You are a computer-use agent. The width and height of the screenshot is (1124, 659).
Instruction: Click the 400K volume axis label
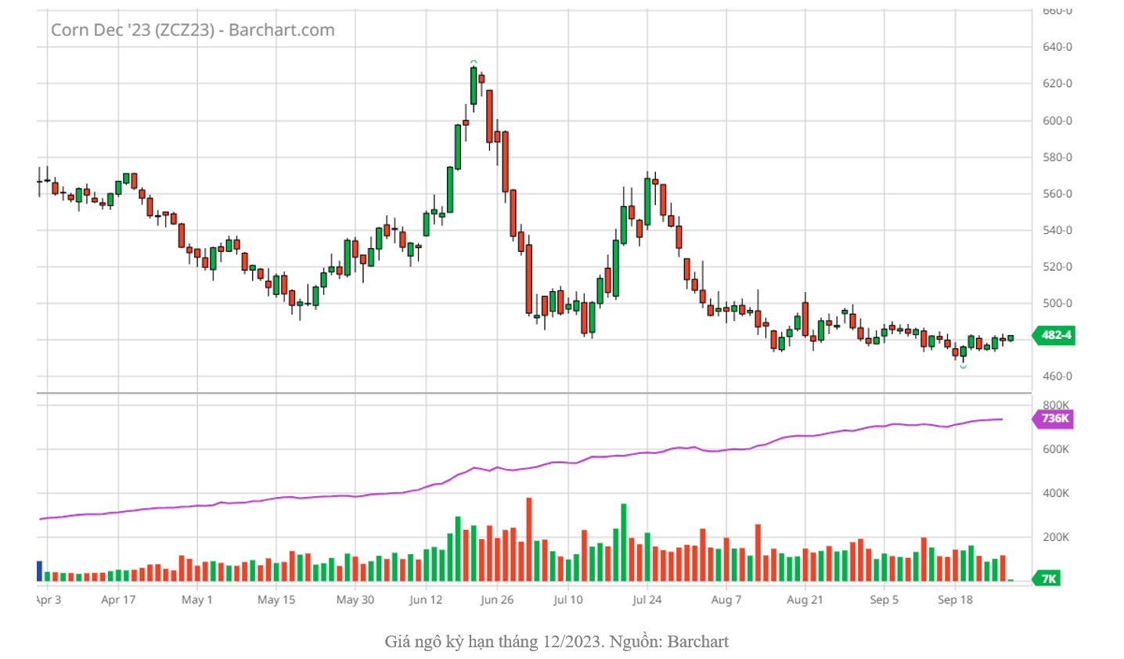click(x=1056, y=493)
